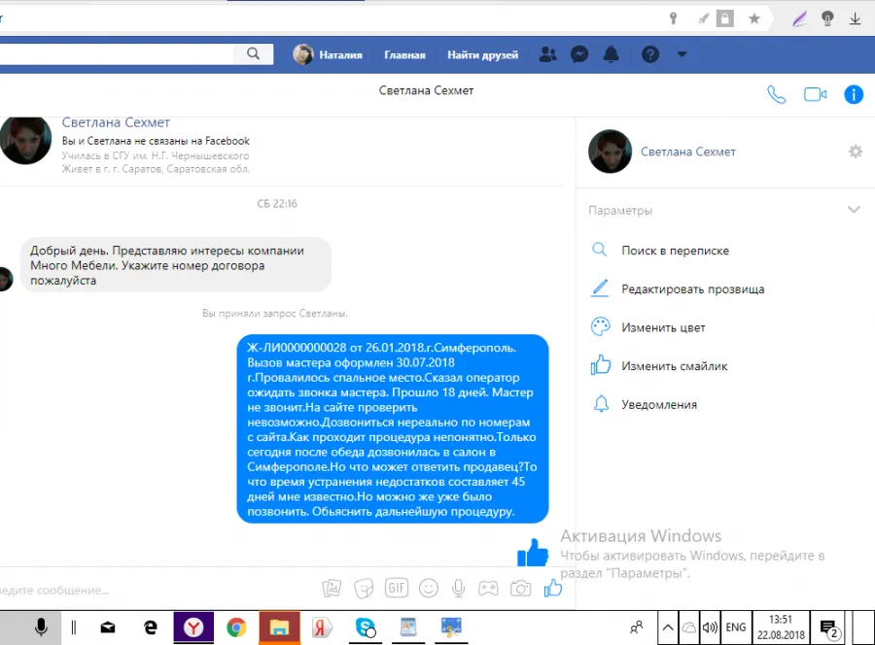
Task: Click the blue message bubble about Ж-ЛИ0000000028
Action: coord(393,428)
